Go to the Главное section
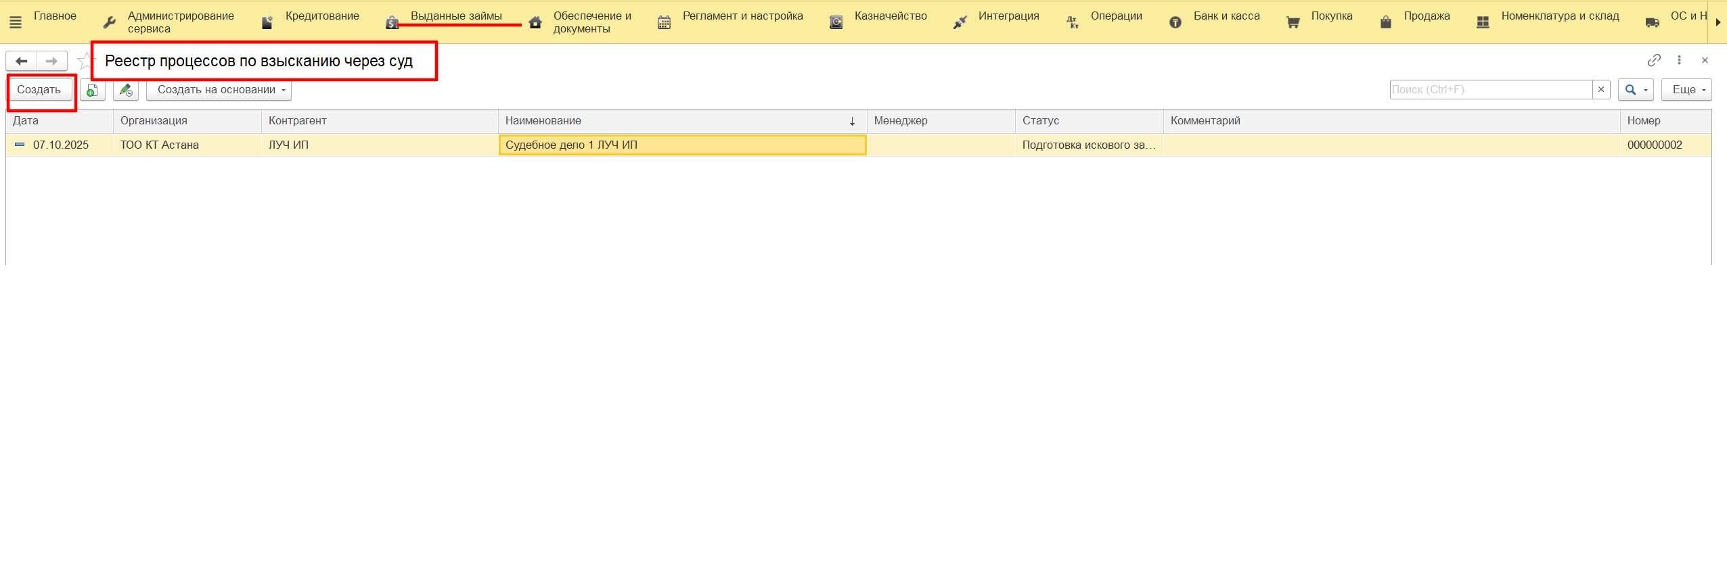Image resolution: width=1727 pixels, height=584 pixels. pyautogui.click(x=55, y=16)
